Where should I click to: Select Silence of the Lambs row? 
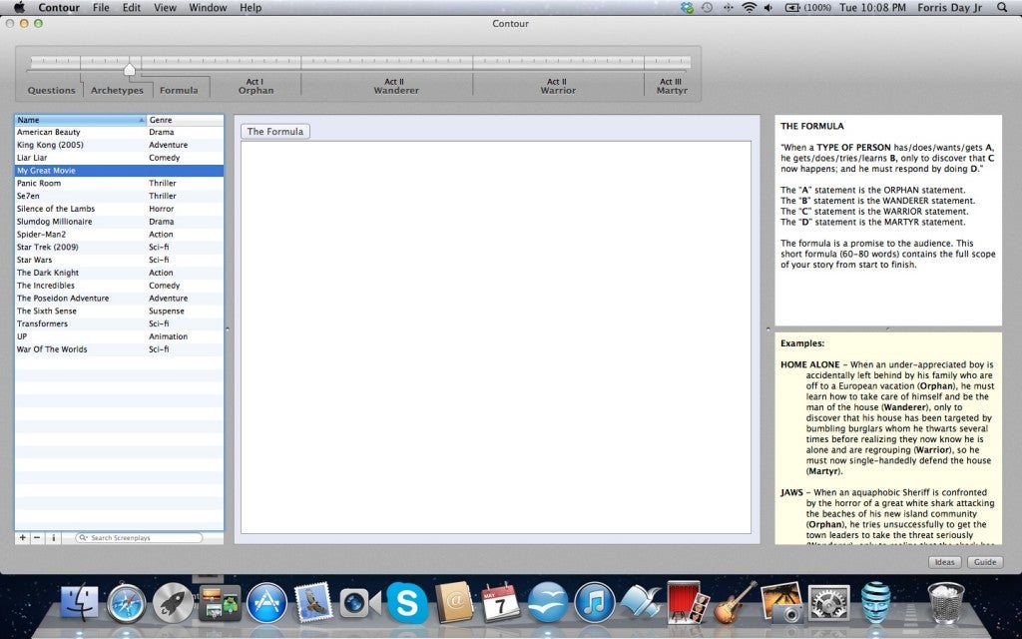click(120, 209)
